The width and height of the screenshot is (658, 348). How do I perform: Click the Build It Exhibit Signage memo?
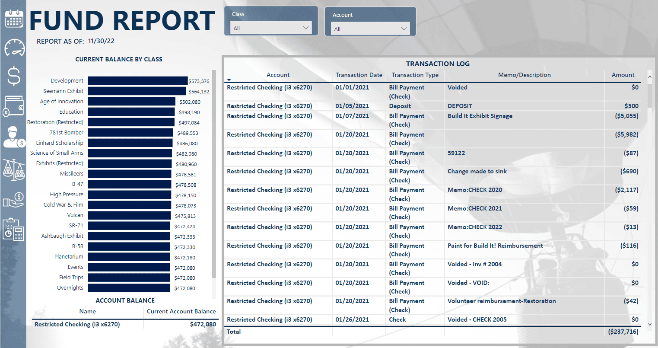[480, 116]
